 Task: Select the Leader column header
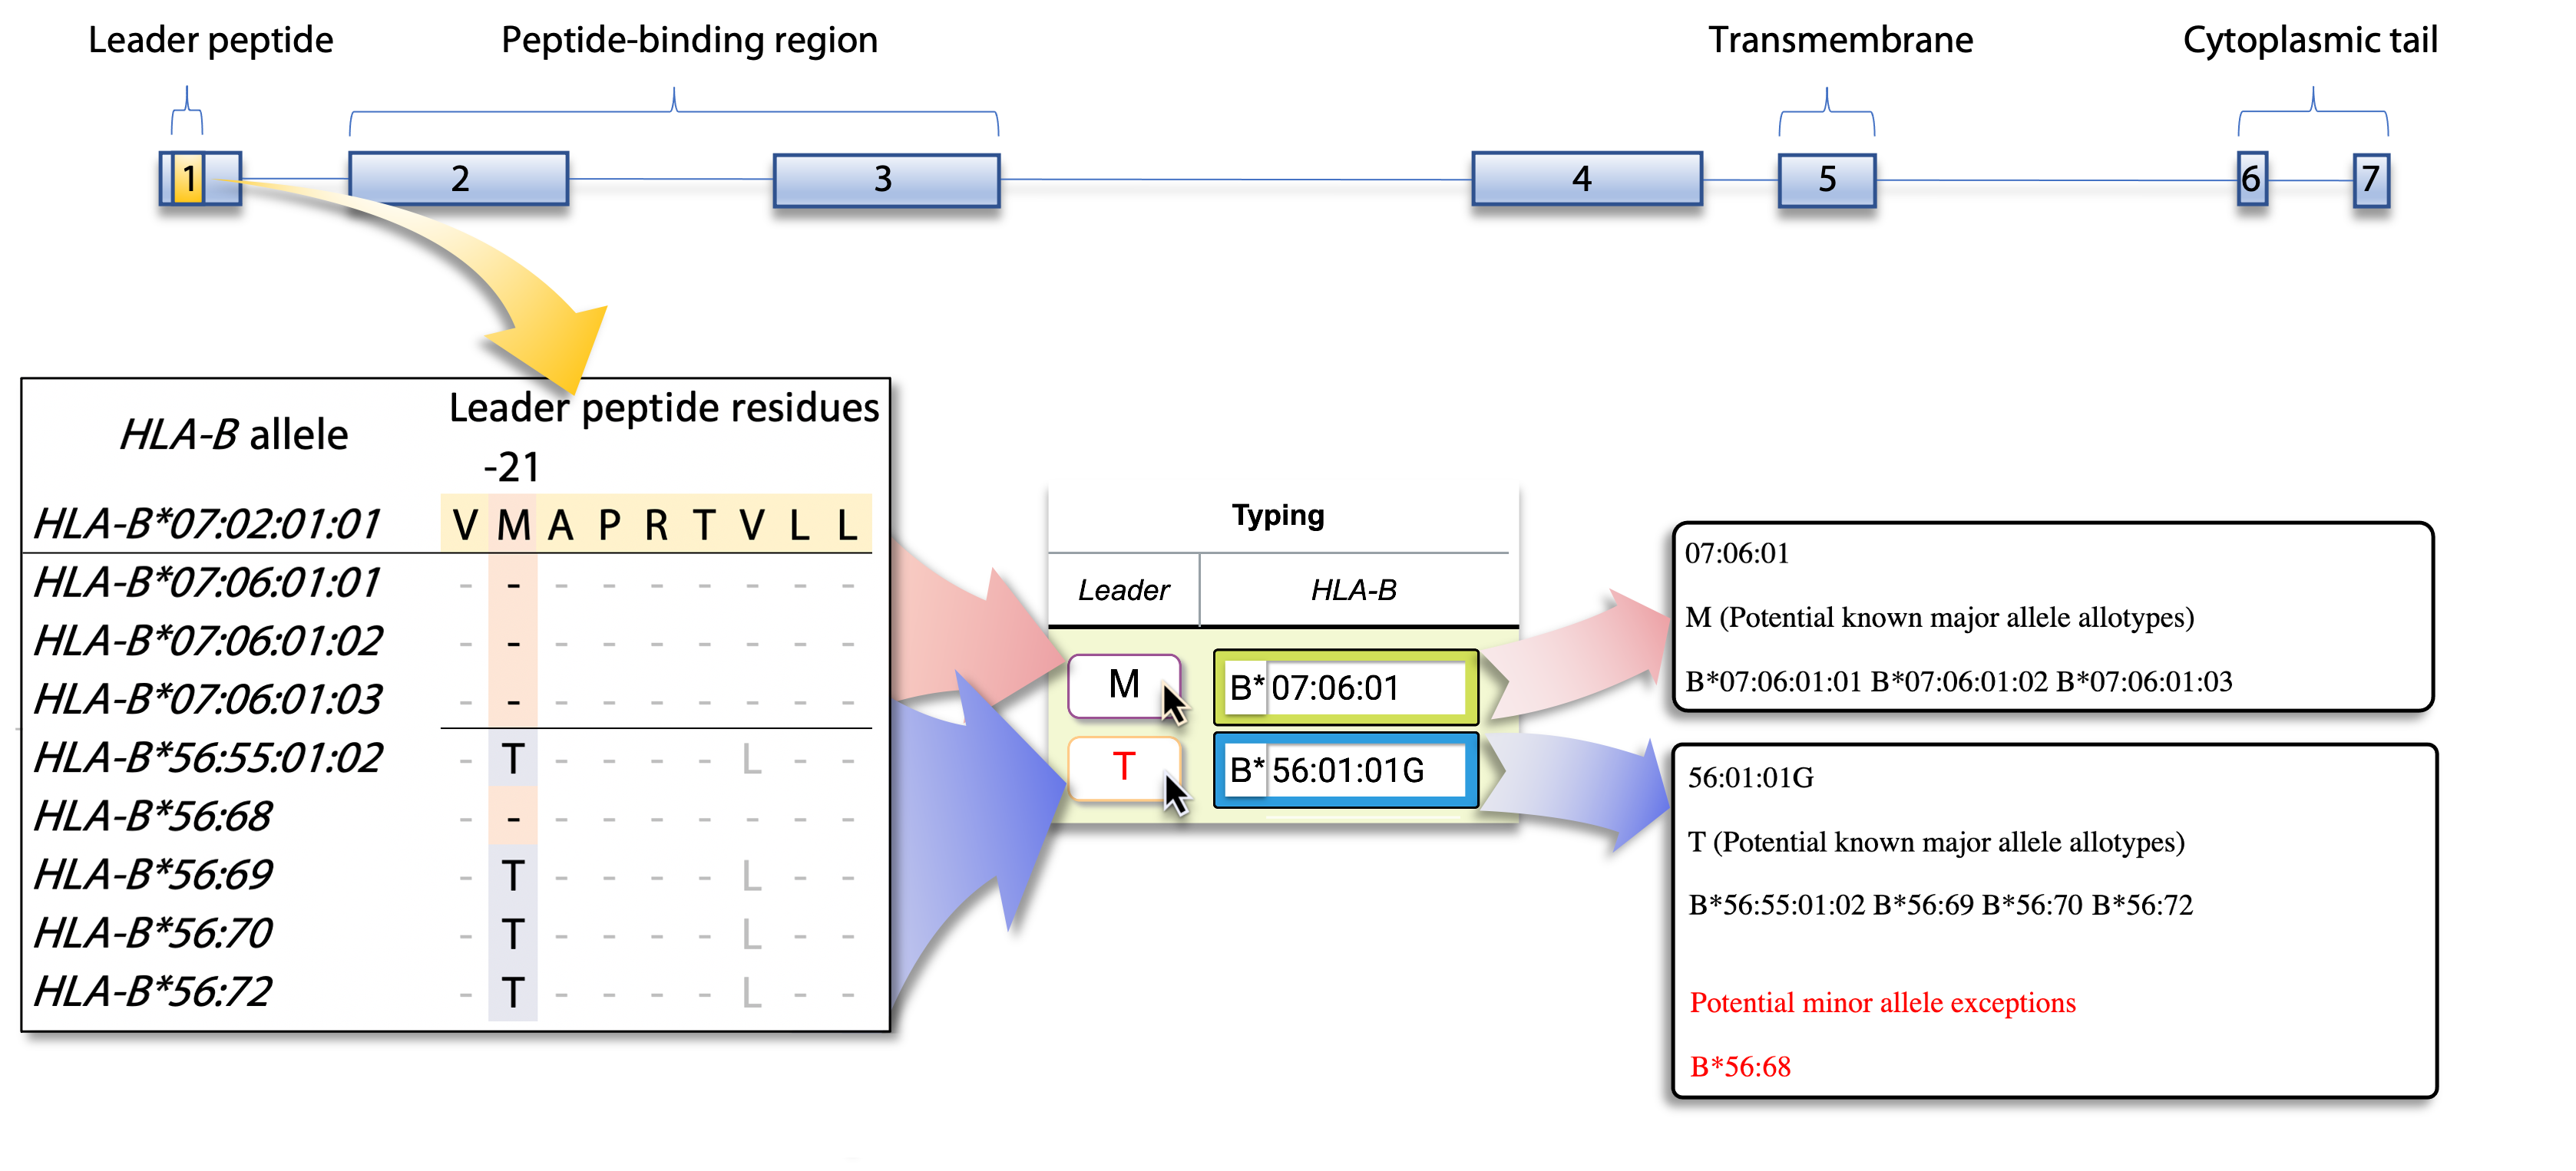1123,591
